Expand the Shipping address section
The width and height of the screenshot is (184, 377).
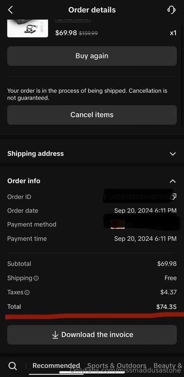[172, 154]
